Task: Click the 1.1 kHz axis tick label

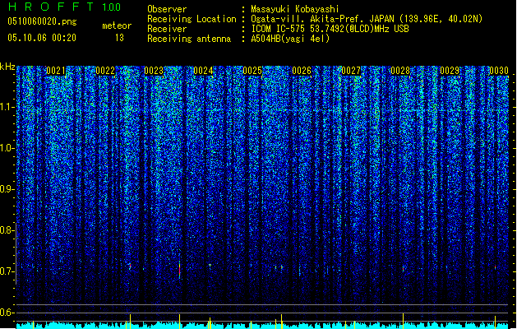Action: pyautogui.click(x=7, y=107)
